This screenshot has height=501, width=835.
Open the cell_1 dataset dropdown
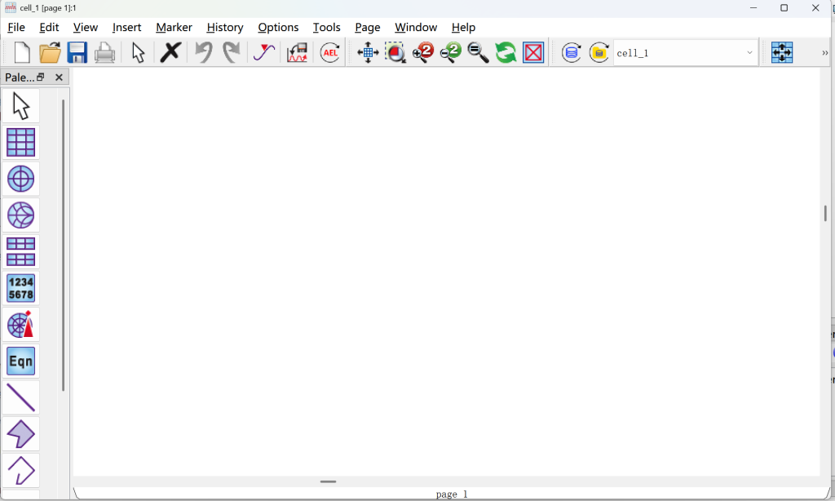coord(749,54)
